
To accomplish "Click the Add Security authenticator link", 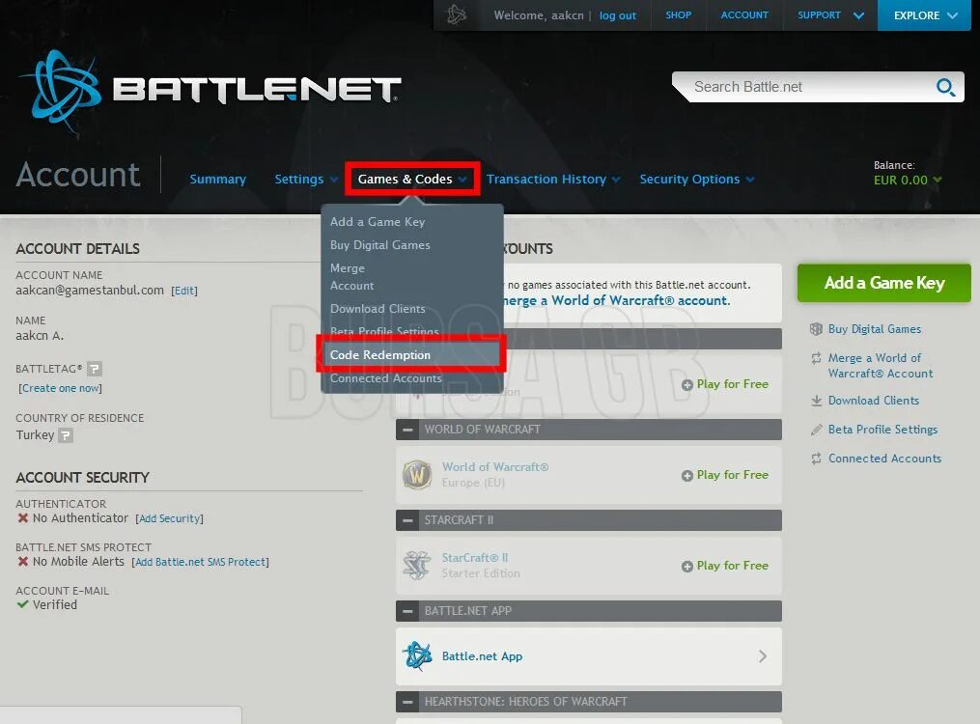I will pyautogui.click(x=169, y=518).
